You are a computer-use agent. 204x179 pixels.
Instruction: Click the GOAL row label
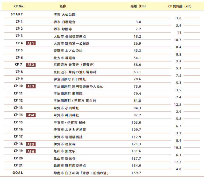click(18, 173)
